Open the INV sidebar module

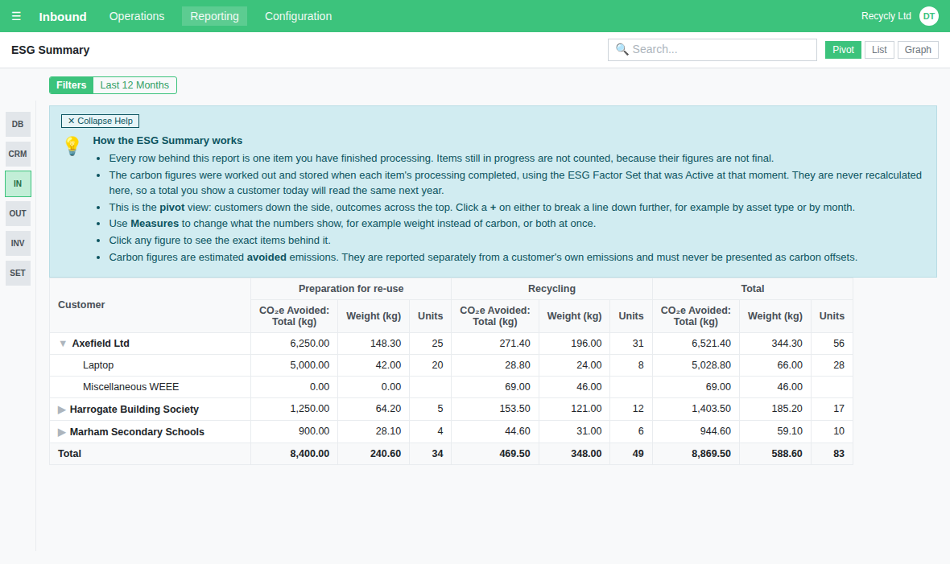(19, 243)
